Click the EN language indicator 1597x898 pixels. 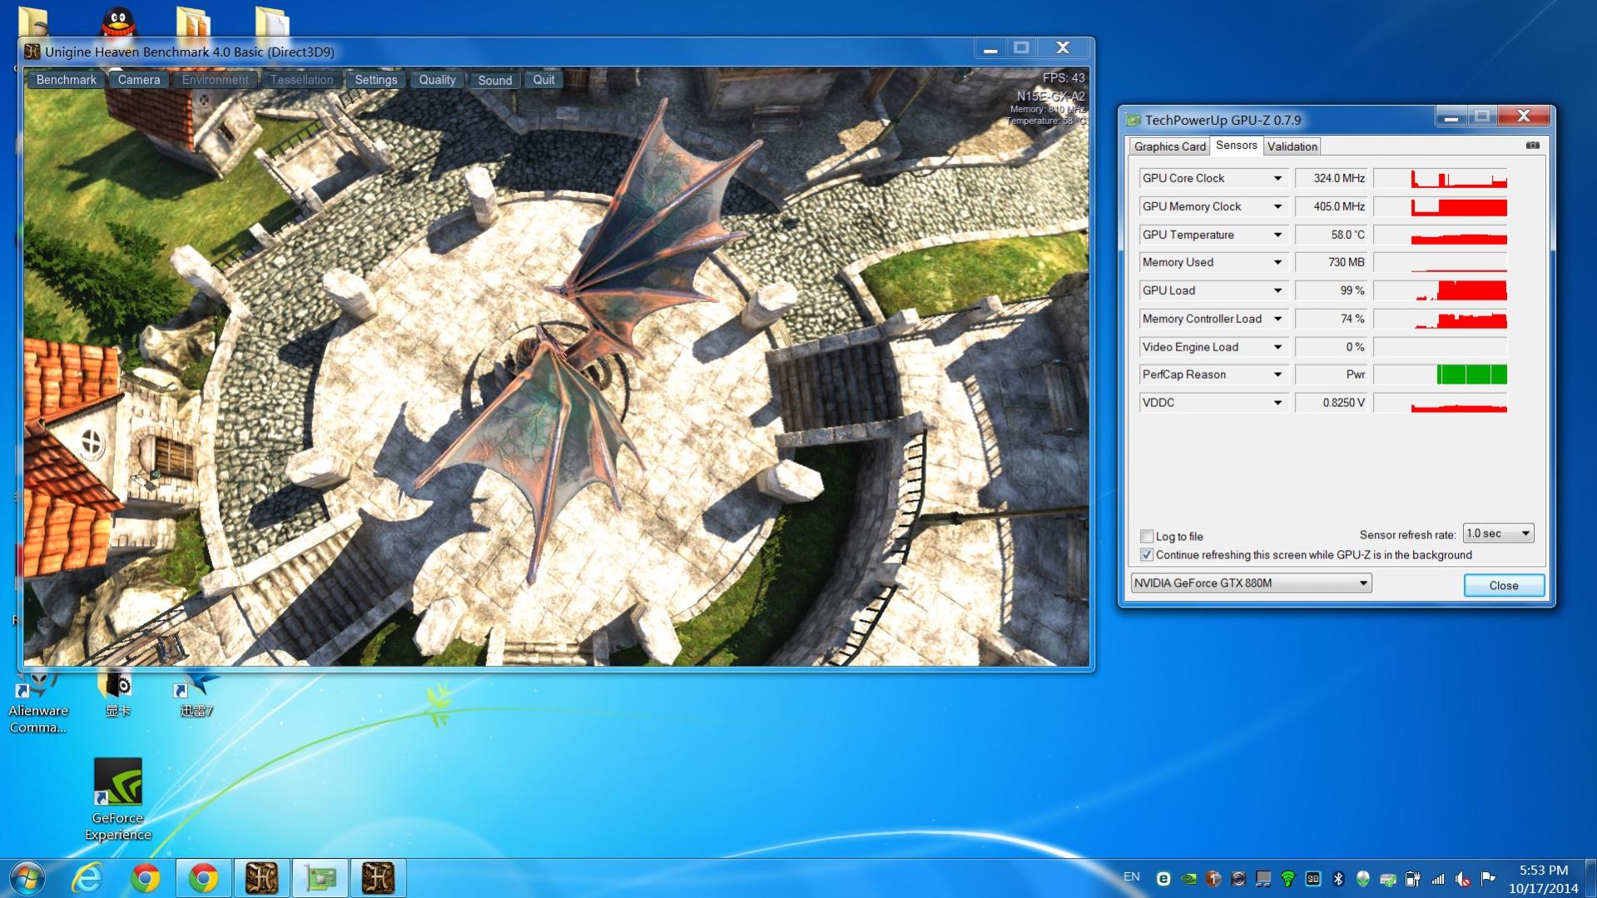point(1132,877)
